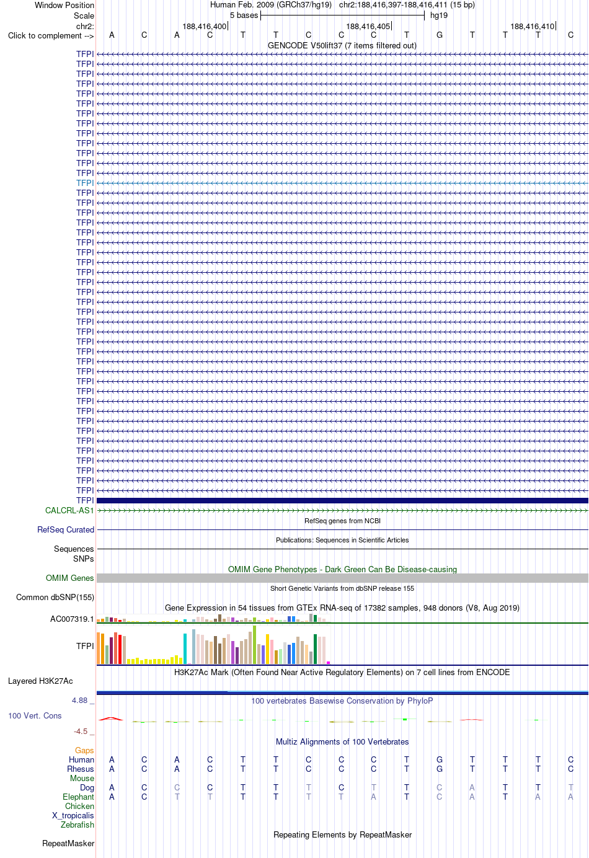Open the 'H3K27Ac Mark' ENCODE track title
The image size is (589, 858).
click(342, 672)
